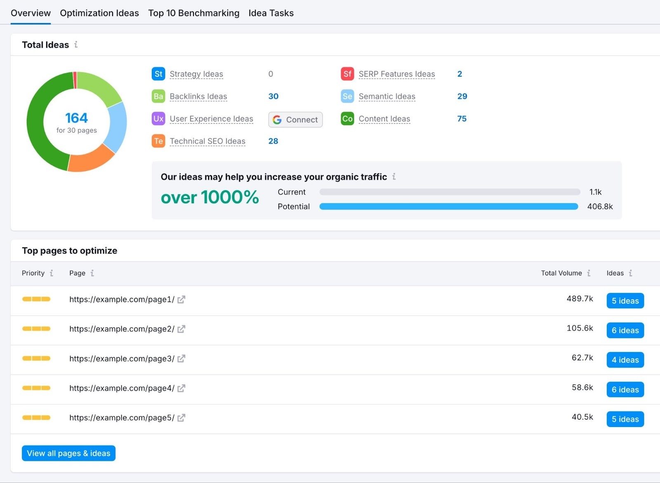Go to the Idea Tasks tab
Viewport: 660px width, 483px height.
[271, 13]
